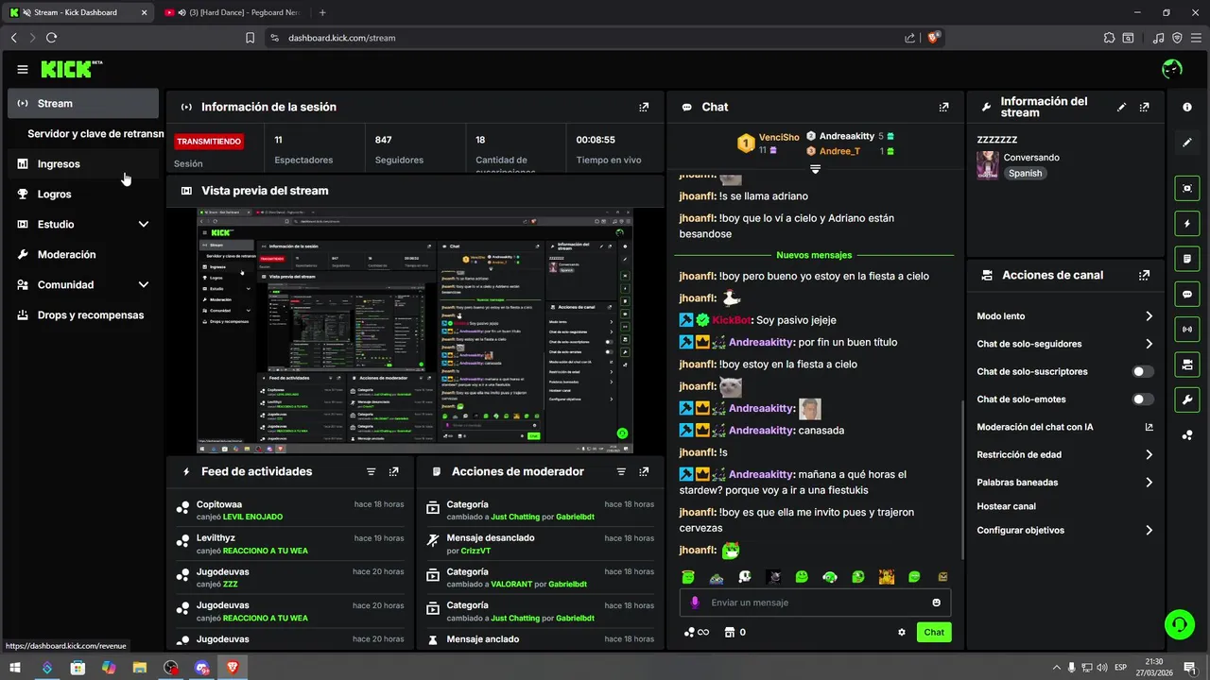Viewport: 1210px width, 680px height.
Task: Toggle stream preview widget icon in right sidebar
Action: point(1187,188)
